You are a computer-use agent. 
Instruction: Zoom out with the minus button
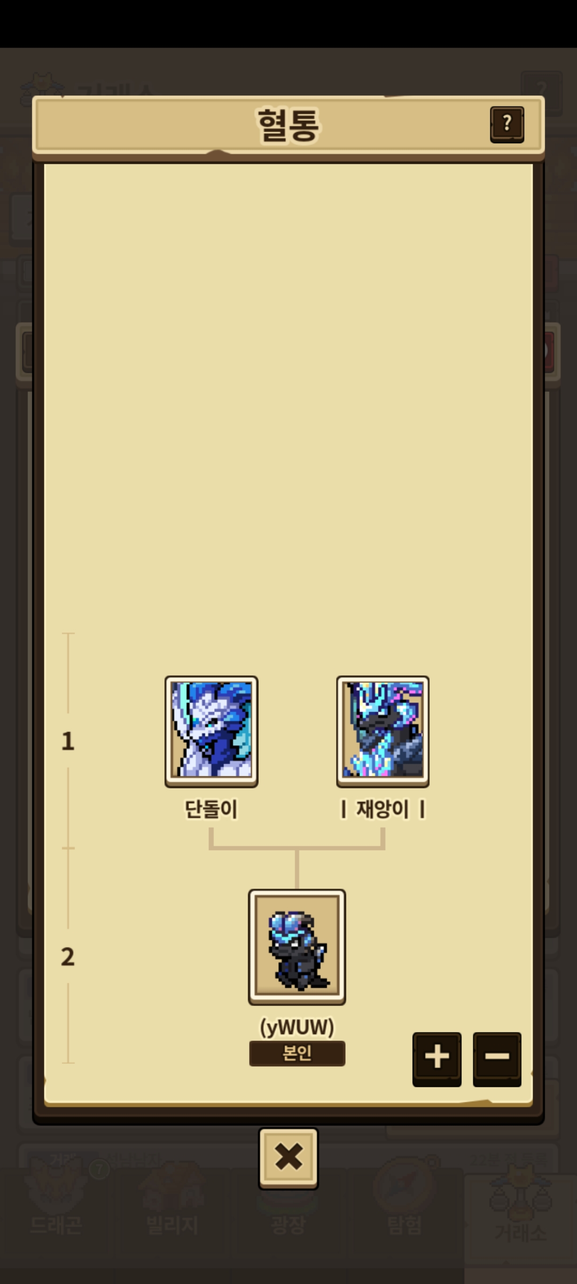pos(497,1059)
